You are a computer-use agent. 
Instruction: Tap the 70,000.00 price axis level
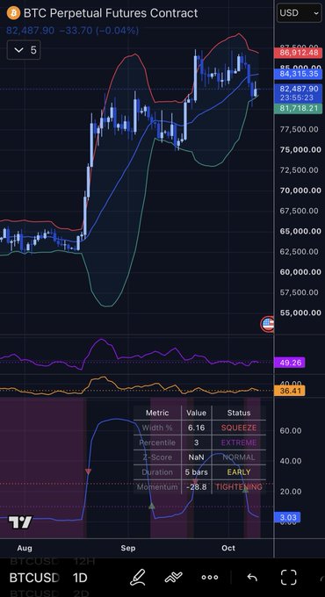click(x=300, y=191)
